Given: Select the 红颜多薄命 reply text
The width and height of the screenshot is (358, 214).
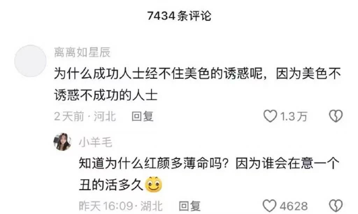Looking at the screenshot, I should click(x=209, y=174).
